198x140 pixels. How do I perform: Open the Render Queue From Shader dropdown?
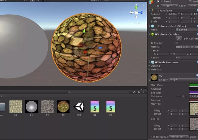pyautogui.click(x=179, y=137)
